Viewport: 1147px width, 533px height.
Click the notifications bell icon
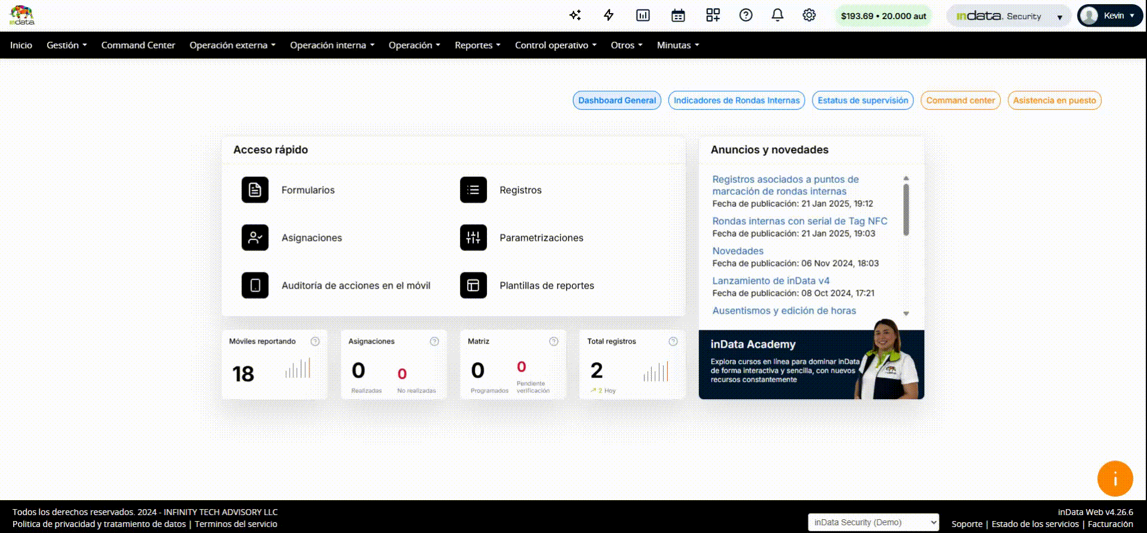click(x=777, y=16)
